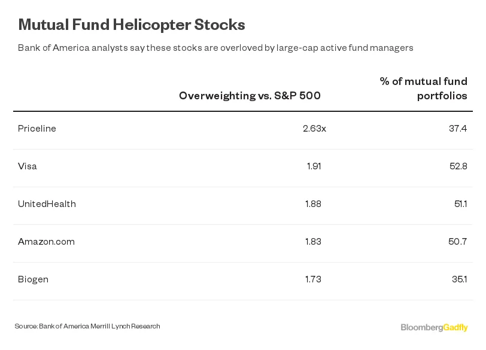The width and height of the screenshot is (486, 350).
Task: Select Visa's 1.91 overweighting value
Action: [x=314, y=166]
